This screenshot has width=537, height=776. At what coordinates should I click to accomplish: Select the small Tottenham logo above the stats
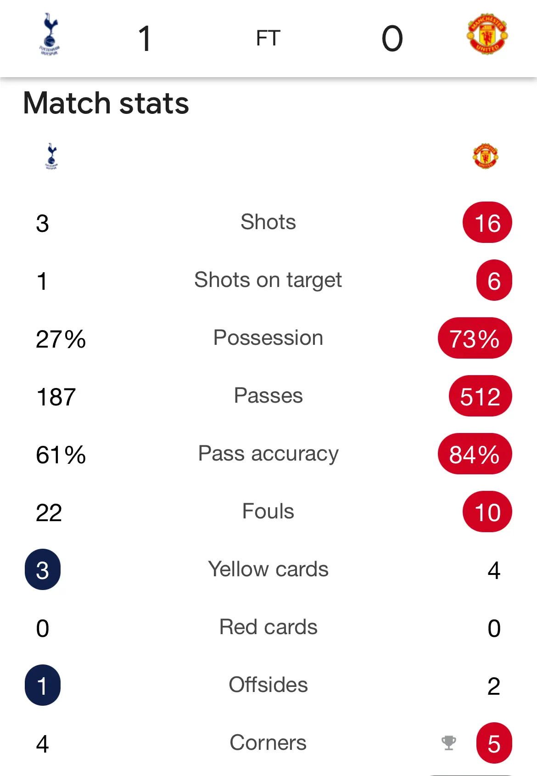click(x=51, y=156)
